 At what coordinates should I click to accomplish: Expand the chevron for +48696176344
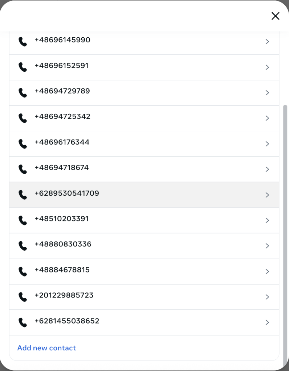point(267,144)
